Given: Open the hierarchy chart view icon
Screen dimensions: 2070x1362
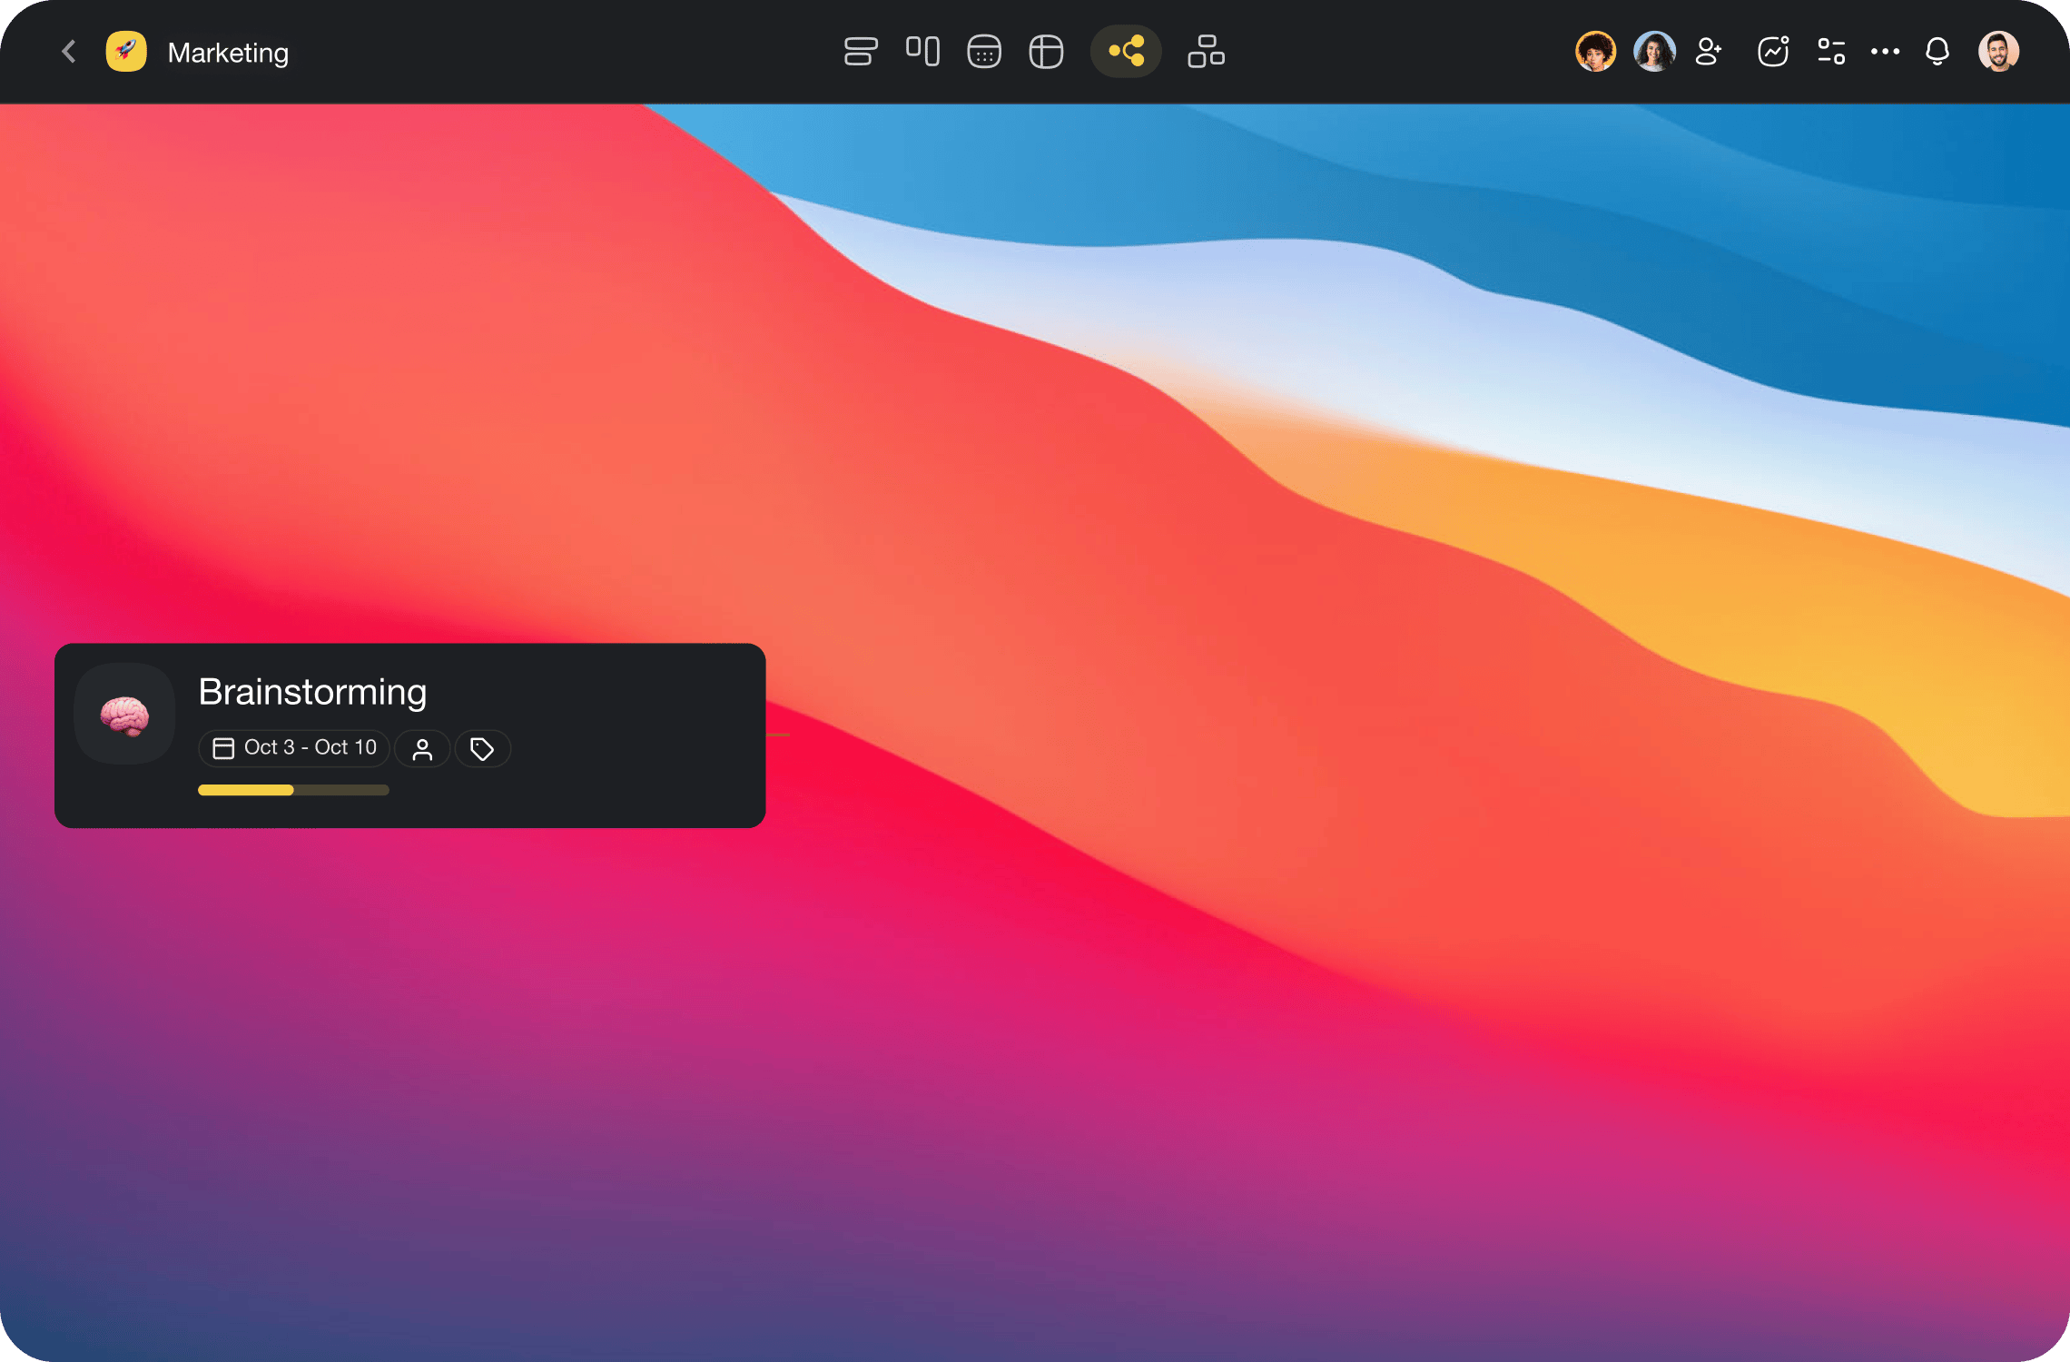Looking at the screenshot, I should [1206, 52].
